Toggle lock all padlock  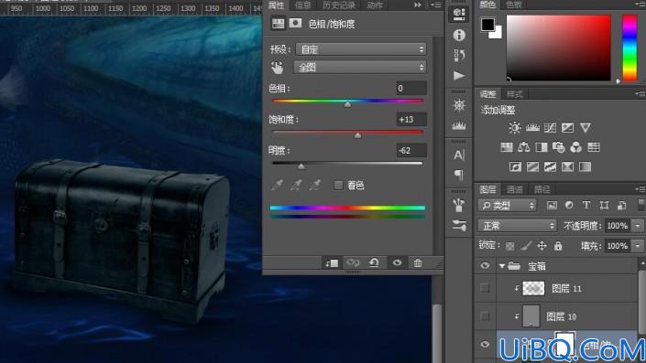click(558, 246)
